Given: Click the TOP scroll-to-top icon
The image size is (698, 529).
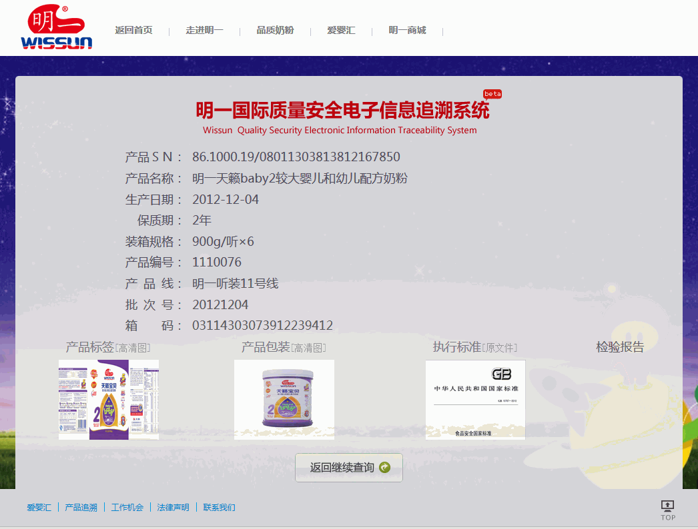Looking at the screenshot, I should 667,510.
